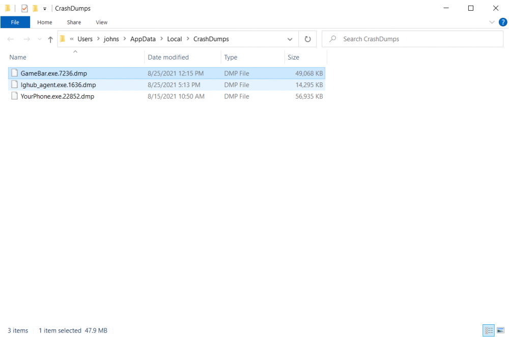The height and width of the screenshot is (337, 509).
Task: Click the Search CrashDumps field
Action: click(x=412, y=39)
